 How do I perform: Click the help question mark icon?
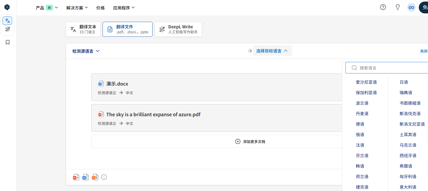(x=383, y=7)
